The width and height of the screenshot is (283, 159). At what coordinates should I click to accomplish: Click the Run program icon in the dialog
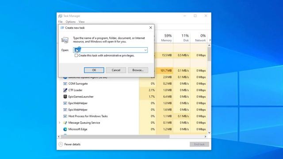65,40
